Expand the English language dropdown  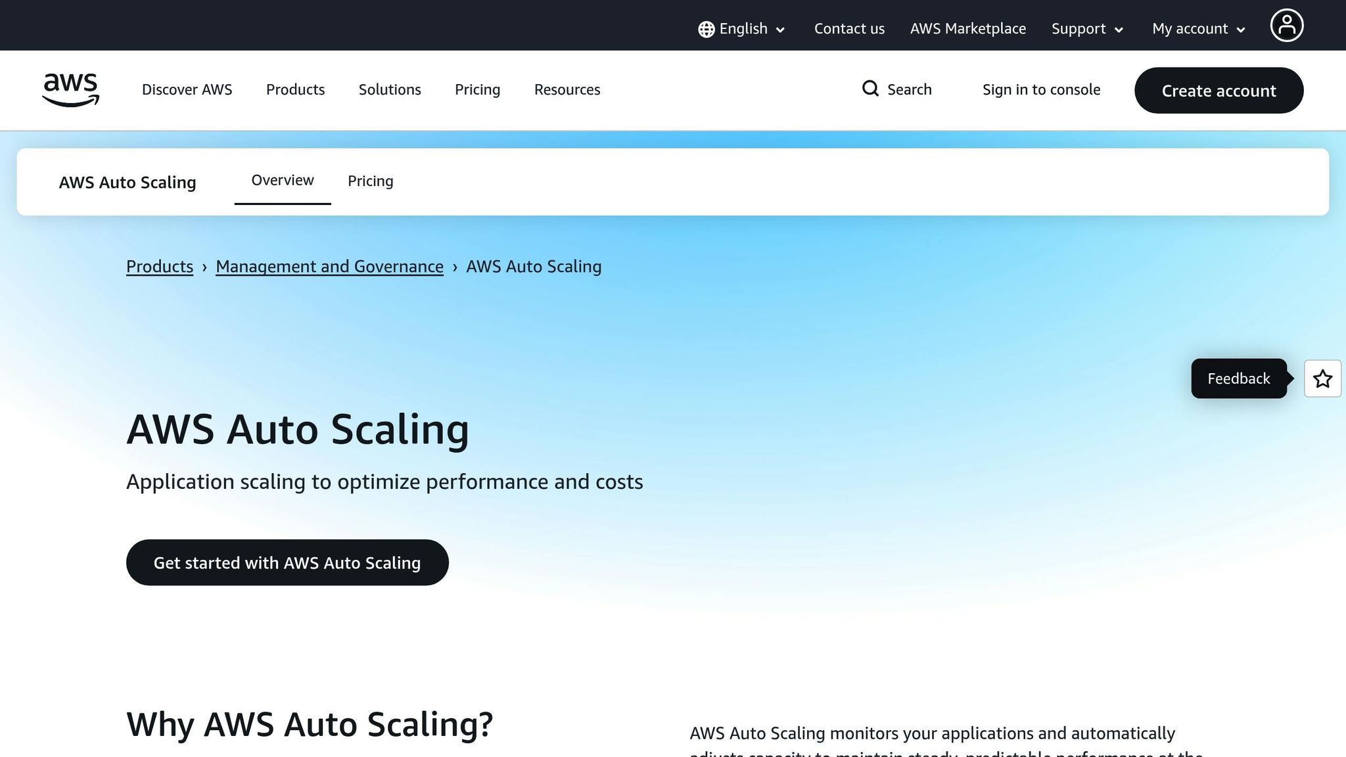click(x=743, y=29)
